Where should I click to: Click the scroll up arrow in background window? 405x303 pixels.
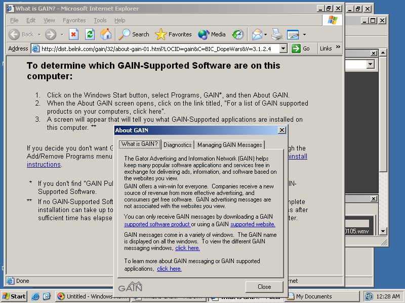tap(383, 53)
